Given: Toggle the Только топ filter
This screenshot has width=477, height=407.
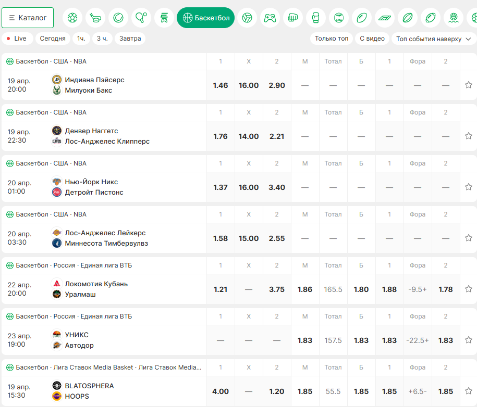Looking at the screenshot, I should [331, 39].
